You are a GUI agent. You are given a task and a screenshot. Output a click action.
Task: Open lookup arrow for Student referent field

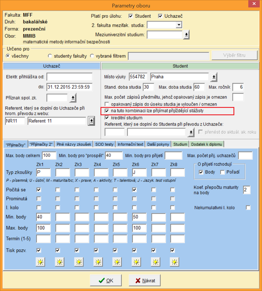pyautogui.click(x=191, y=132)
